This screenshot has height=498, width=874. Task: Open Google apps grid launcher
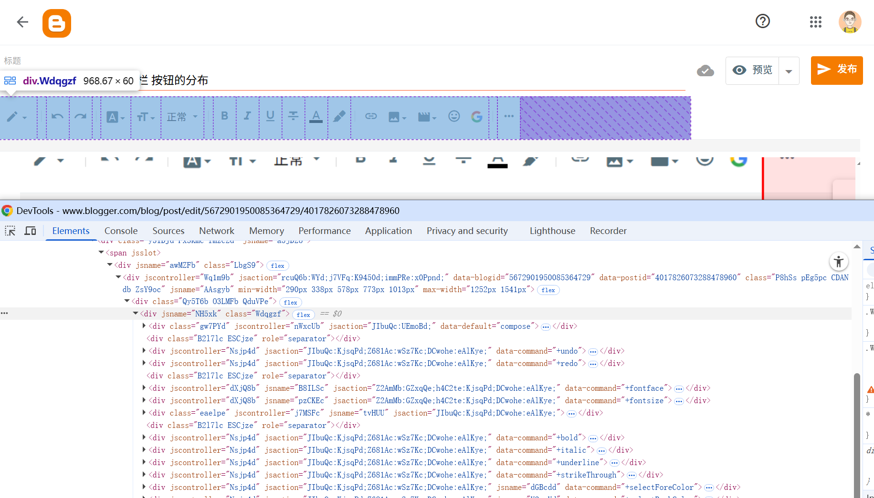(x=815, y=22)
